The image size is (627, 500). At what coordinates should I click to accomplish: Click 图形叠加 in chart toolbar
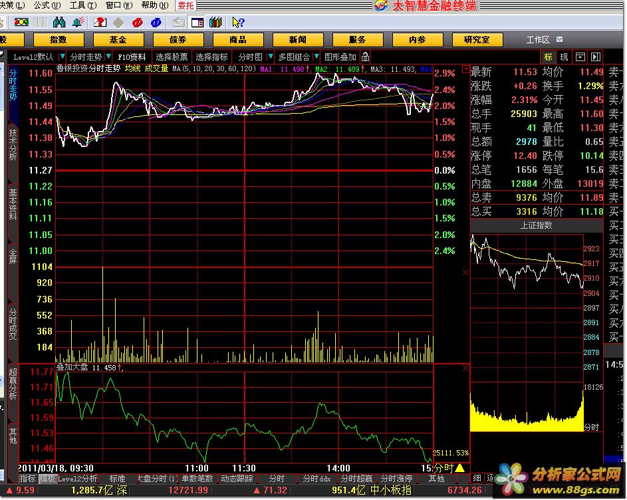coord(340,57)
